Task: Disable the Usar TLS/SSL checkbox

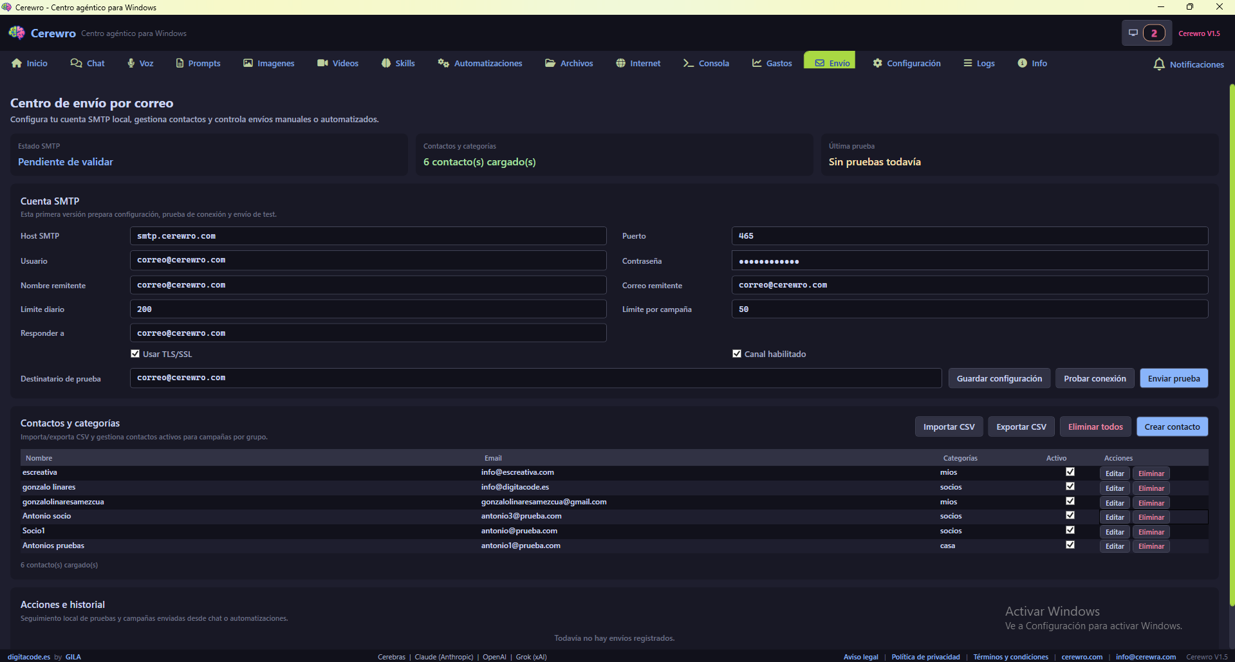Action: coord(135,354)
